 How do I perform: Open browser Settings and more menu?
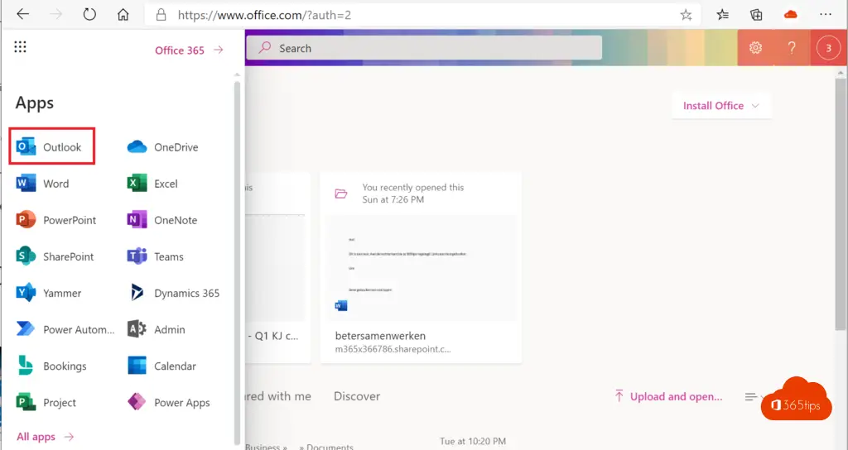(826, 15)
